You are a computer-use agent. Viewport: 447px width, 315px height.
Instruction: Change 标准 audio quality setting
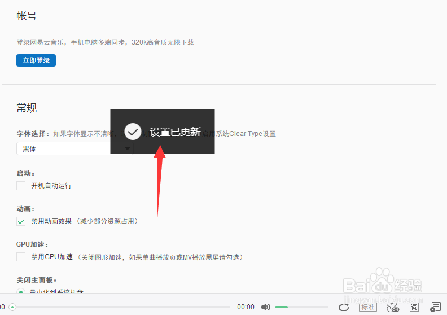pos(368,307)
